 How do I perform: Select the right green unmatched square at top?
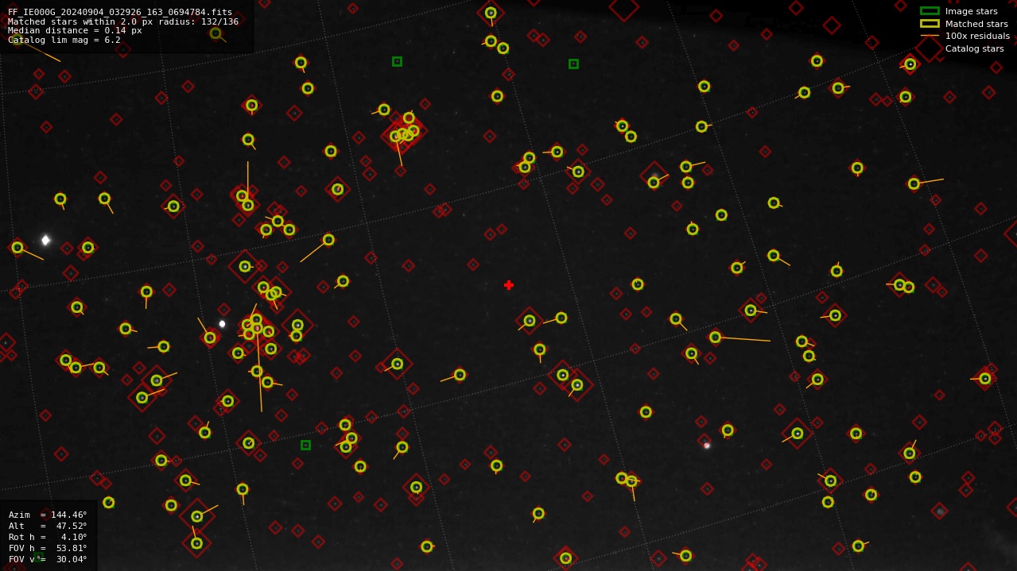coord(573,64)
